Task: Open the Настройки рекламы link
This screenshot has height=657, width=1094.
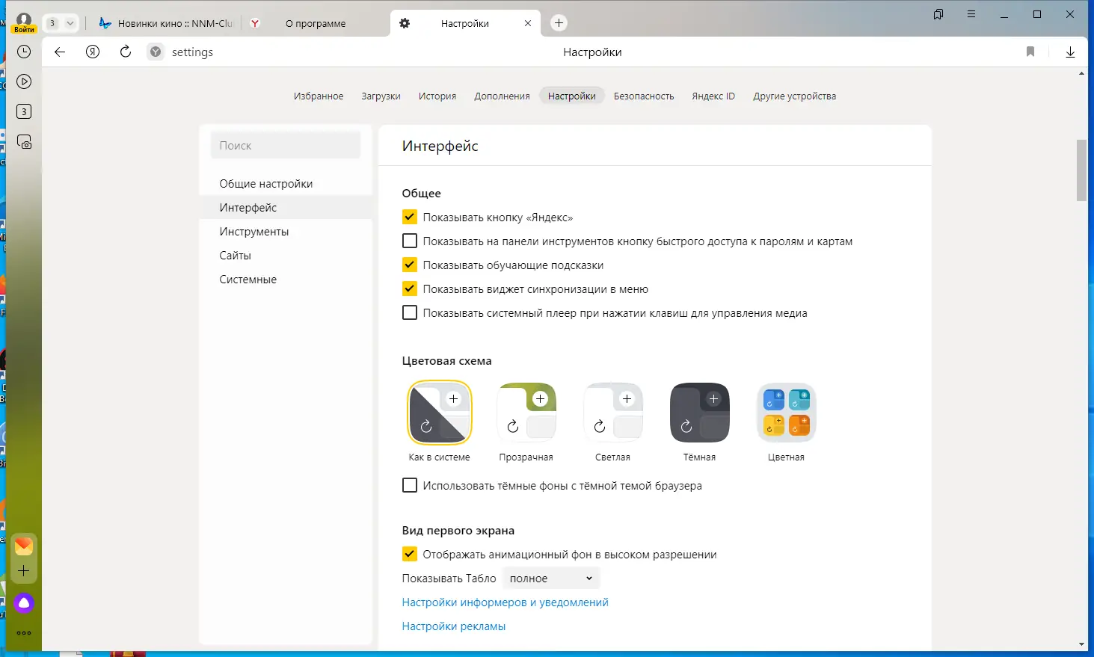Action: [x=454, y=626]
